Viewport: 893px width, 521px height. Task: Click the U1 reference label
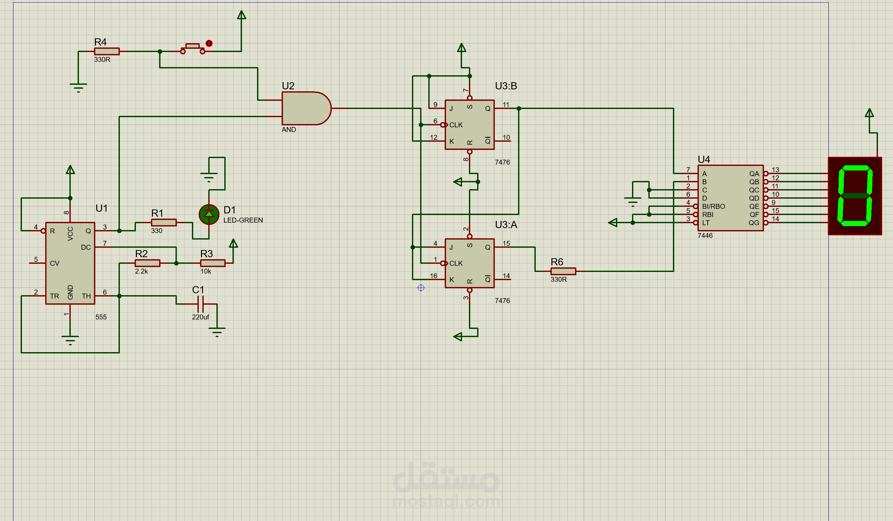[102, 208]
